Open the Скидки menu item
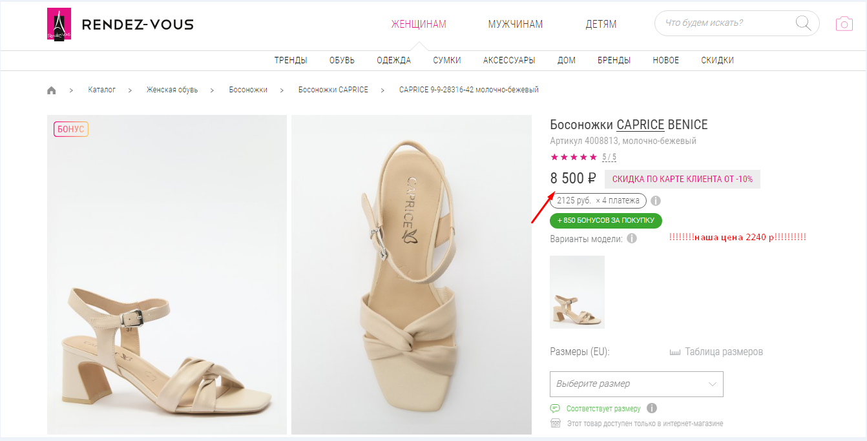 (717, 61)
